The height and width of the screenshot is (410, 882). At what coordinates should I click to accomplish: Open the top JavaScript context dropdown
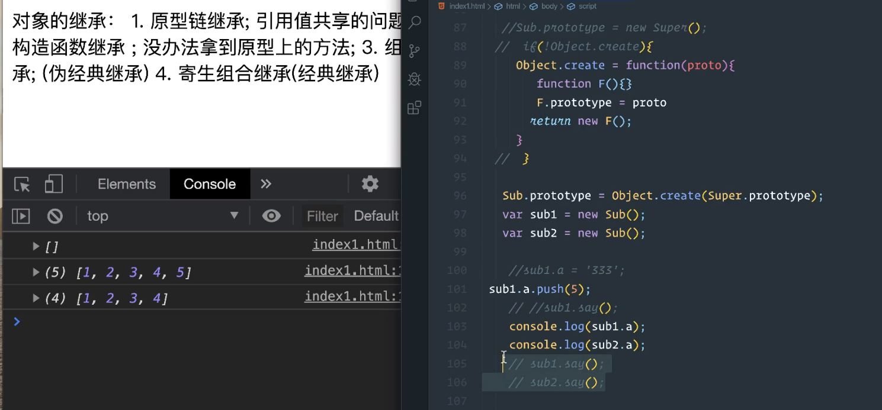162,216
